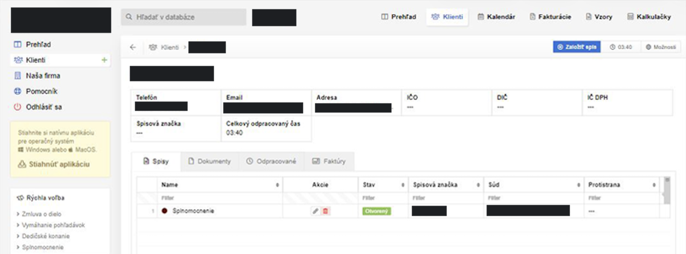The image size is (686, 254).
Task: Open Možnosti options button
Action: (661, 47)
